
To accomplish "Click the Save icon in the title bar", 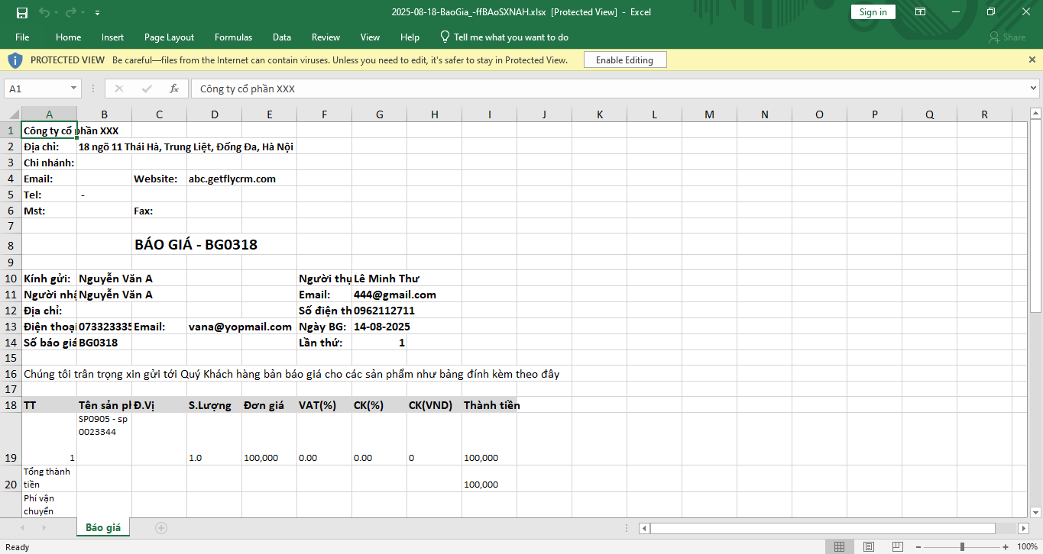I will tap(21, 12).
